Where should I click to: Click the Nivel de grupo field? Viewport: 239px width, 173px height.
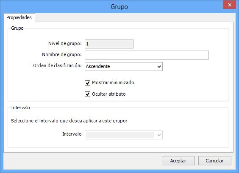pos(109,44)
